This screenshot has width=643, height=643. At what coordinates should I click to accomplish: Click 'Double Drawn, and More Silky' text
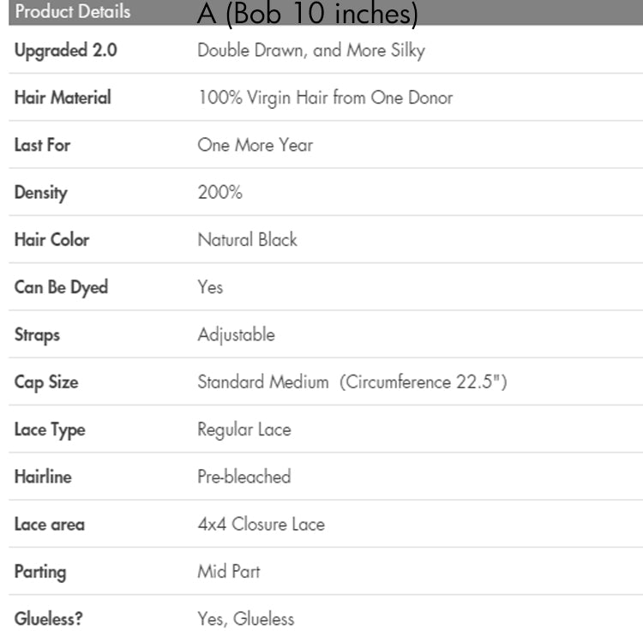[x=311, y=50]
